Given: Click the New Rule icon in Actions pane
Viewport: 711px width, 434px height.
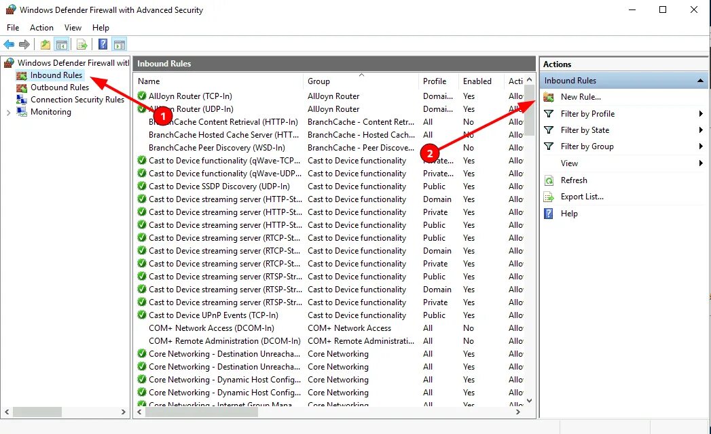Looking at the screenshot, I should 549,97.
